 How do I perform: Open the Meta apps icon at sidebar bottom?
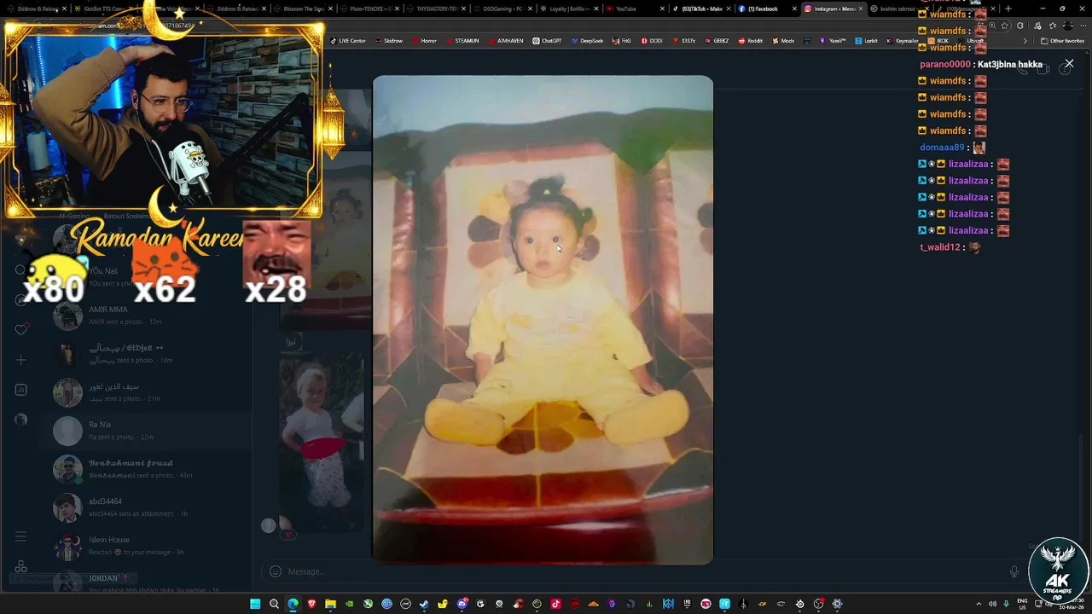click(20, 567)
